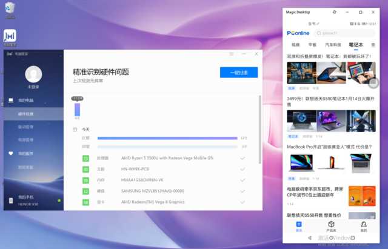Open the MacBook Pro article headline
388x249 pixels.
point(330,146)
